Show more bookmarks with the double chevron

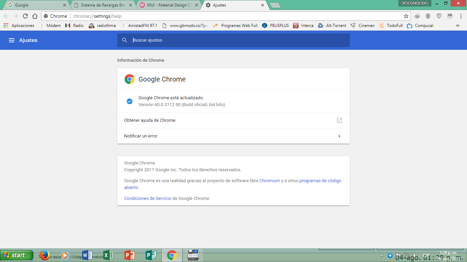tap(458, 26)
